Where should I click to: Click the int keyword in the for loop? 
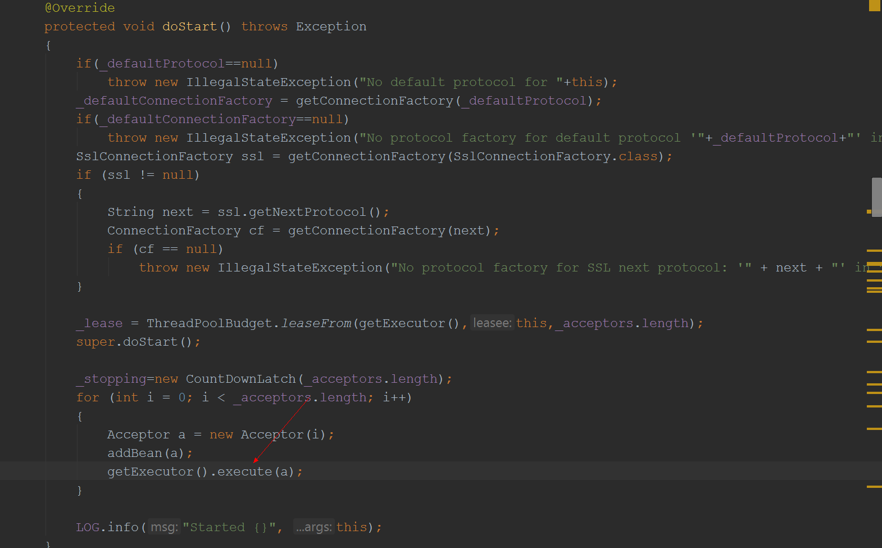coord(127,397)
